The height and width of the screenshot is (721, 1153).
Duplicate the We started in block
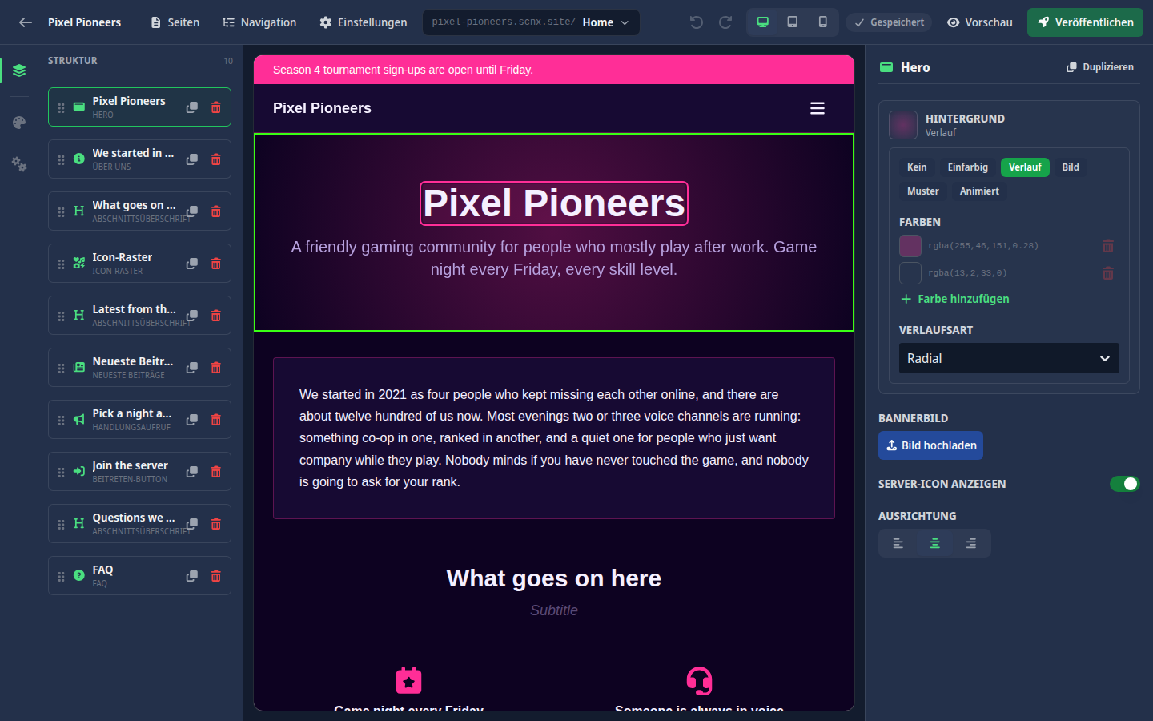(192, 159)
